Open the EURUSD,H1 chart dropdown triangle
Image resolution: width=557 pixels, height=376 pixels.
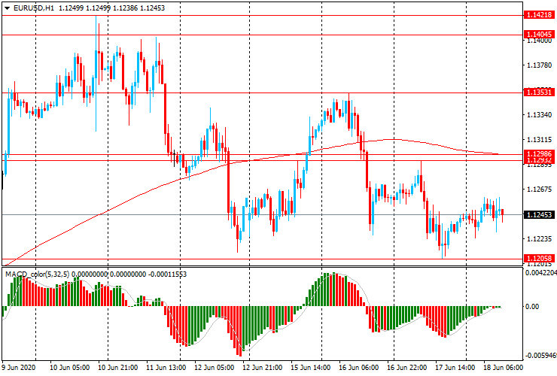pos(7,8)
